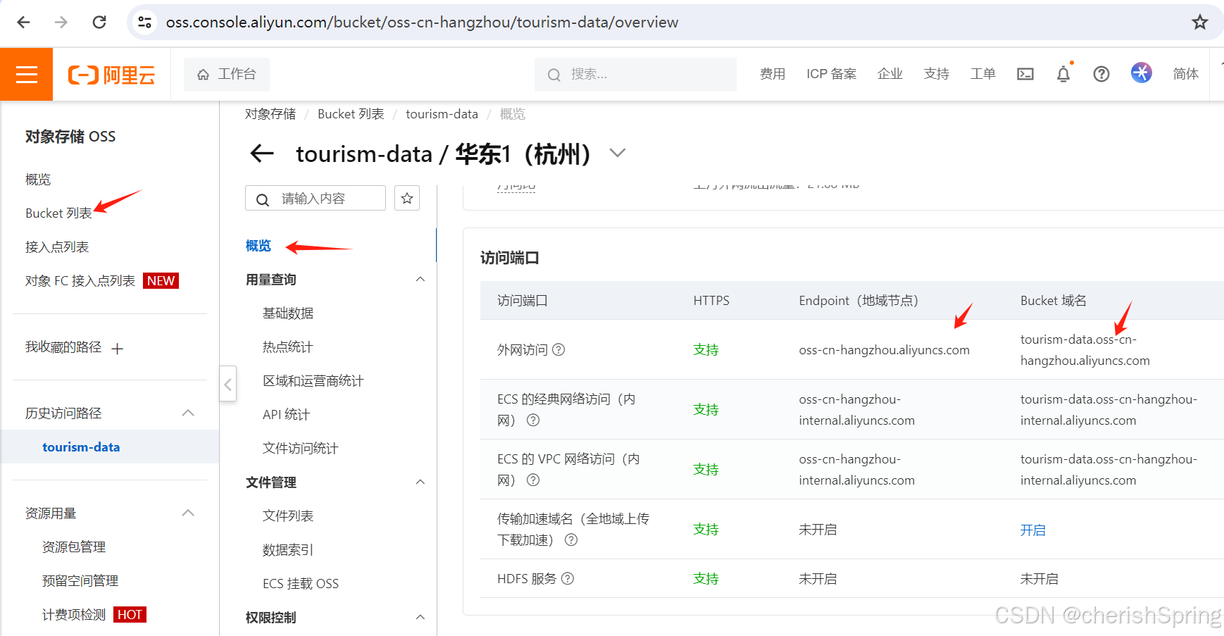Select tourism-data under history paths

point(81,447)
